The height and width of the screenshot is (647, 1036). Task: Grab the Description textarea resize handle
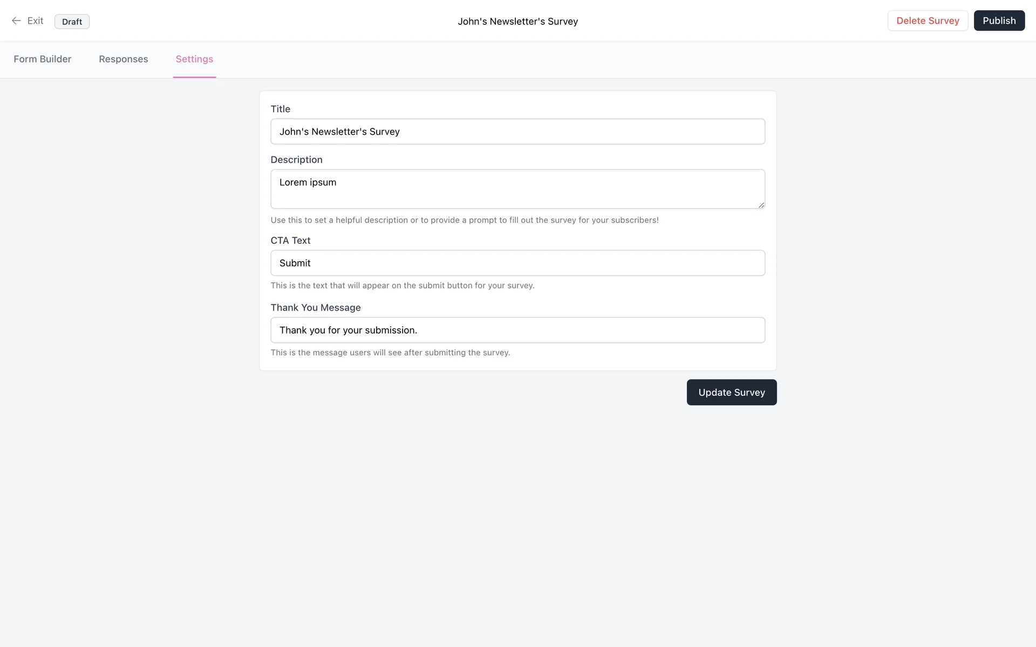(761, 205)
